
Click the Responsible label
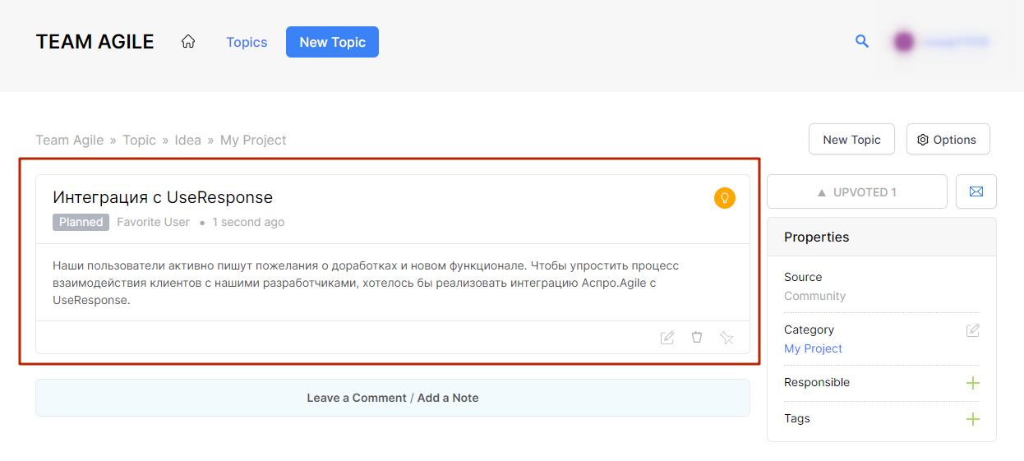coord(817,382)
